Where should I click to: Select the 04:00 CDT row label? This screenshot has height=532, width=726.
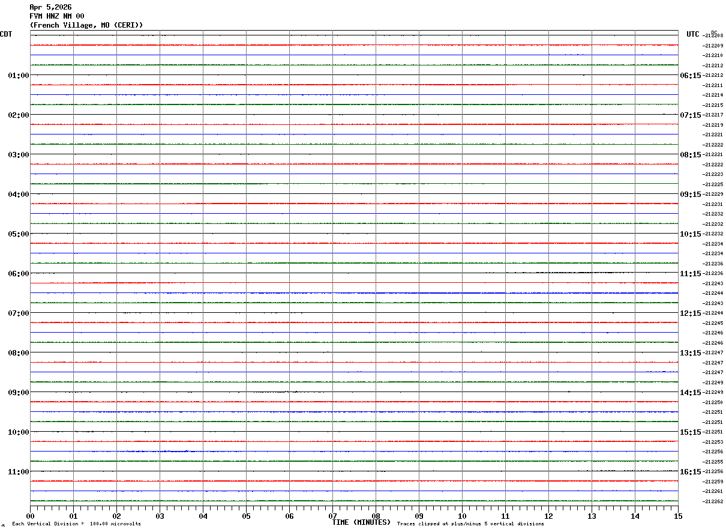(x=19, y=195)
